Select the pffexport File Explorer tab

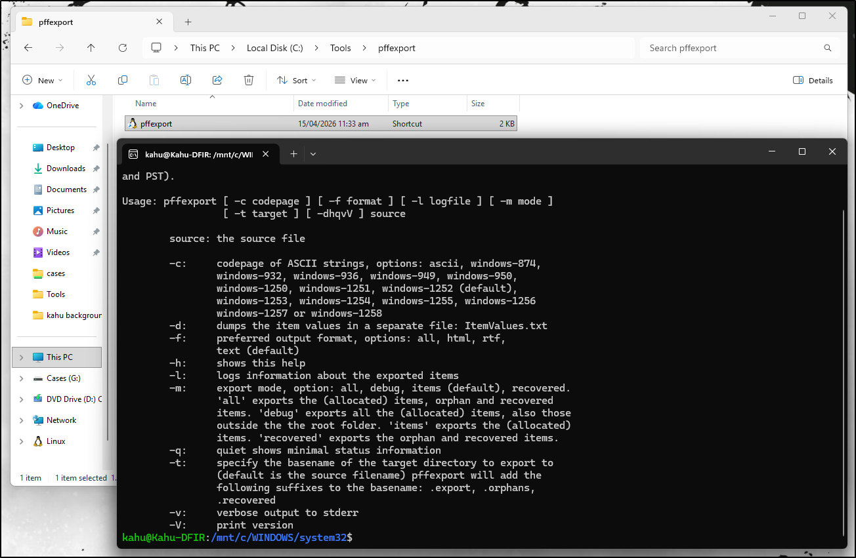93,22
